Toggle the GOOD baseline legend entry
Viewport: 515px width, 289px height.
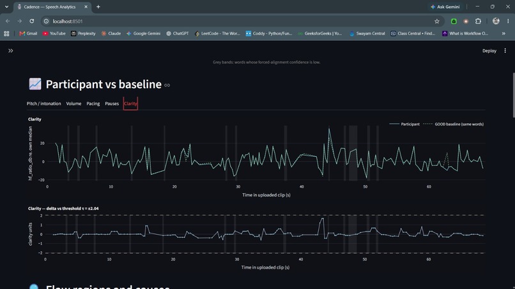[453, 124]
